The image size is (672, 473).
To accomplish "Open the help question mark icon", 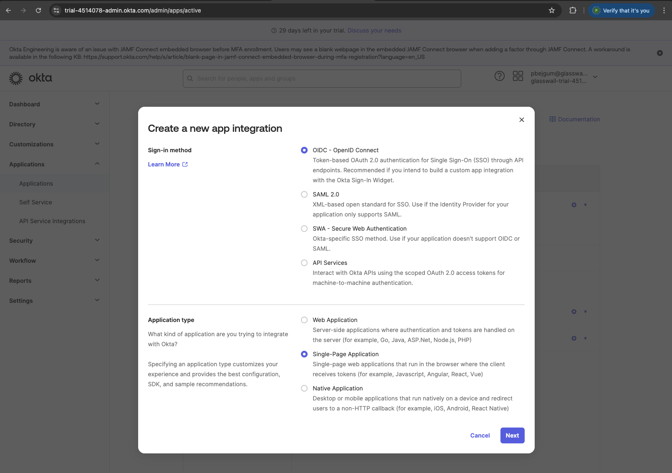I will [x=500, y=76].
